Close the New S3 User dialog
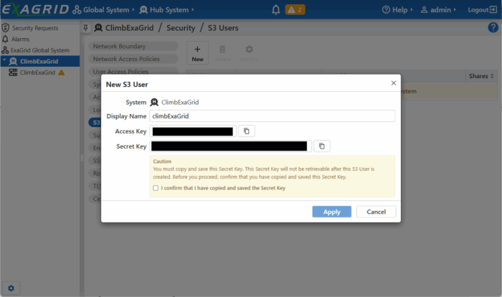 click(x=393, y=83)
